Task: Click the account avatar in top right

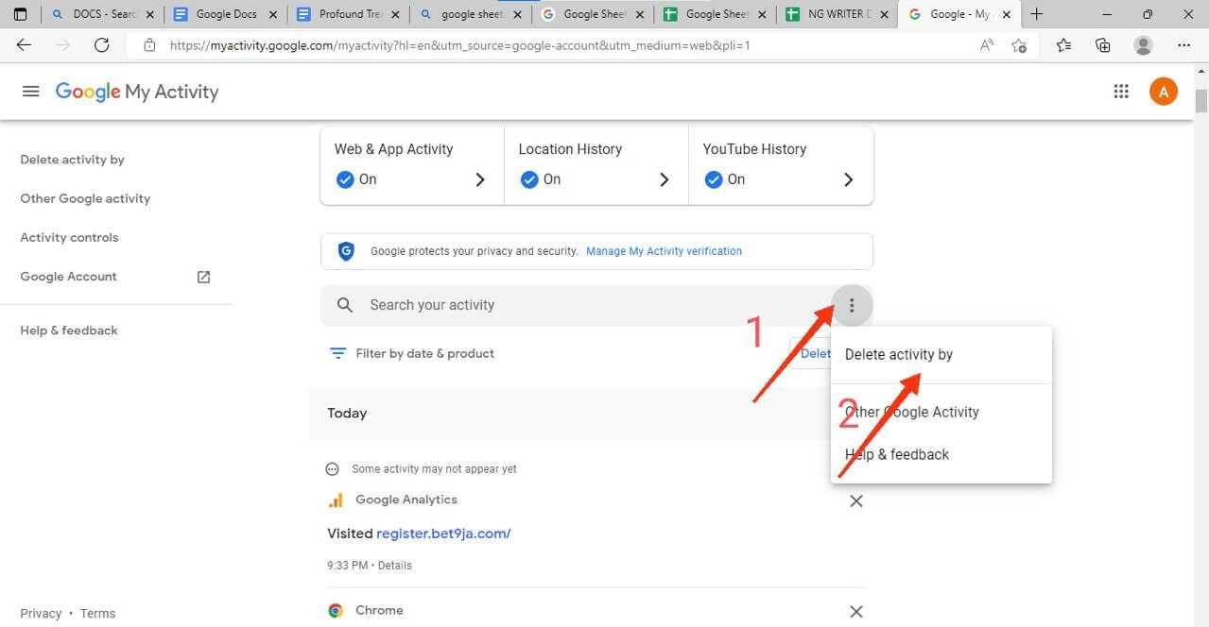Action: pyautogui.click(x=1163, y=91)
